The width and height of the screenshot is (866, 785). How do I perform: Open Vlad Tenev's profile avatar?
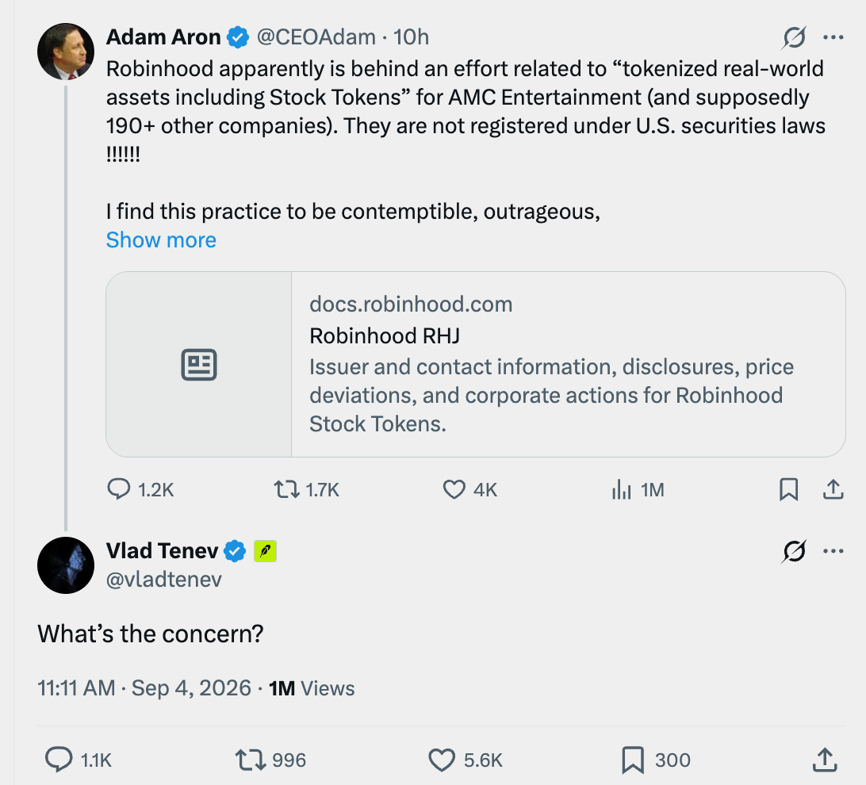[x=66, y=565]
